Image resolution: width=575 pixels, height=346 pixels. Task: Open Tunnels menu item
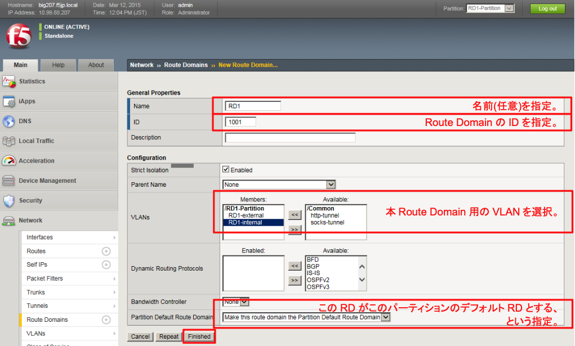pyautogui.click(x=37, y=305)
